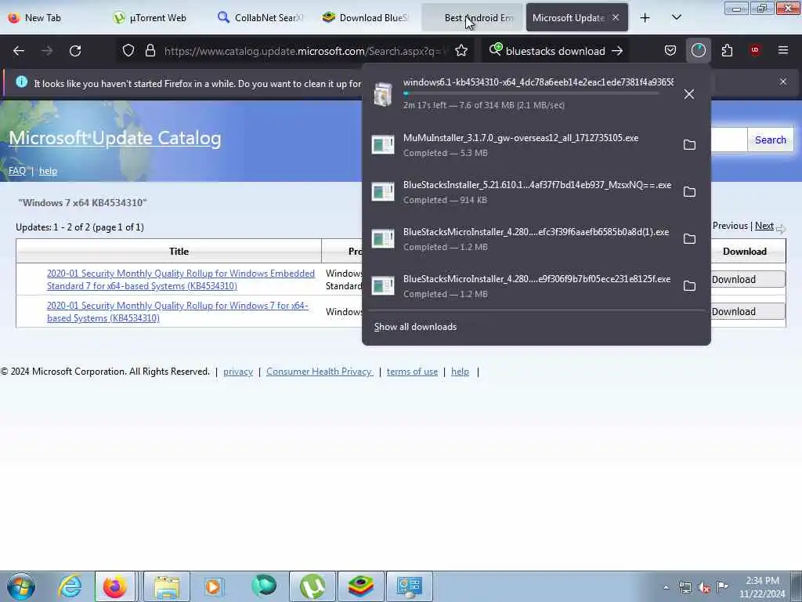
Task: Switch to the Download BlueStacks tab
Action: (367, 18)
